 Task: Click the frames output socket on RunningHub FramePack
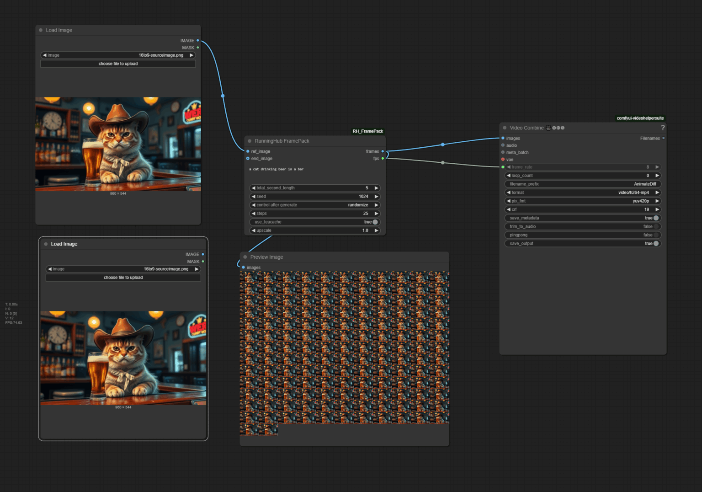coord(383,151)
